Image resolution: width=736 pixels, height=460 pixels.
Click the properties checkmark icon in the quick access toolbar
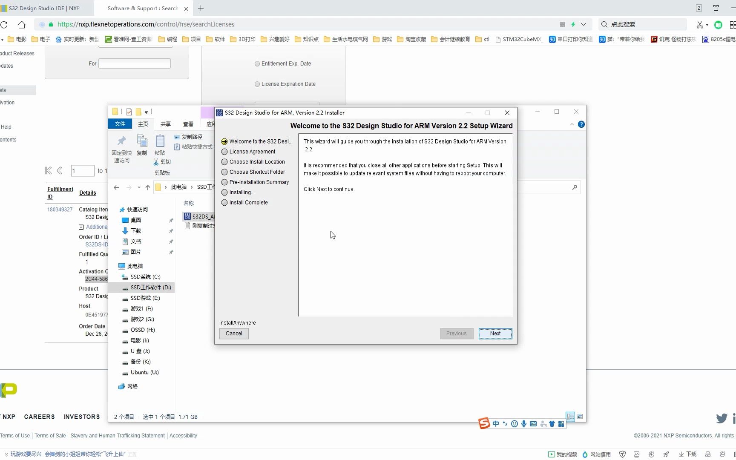[129, 112]
